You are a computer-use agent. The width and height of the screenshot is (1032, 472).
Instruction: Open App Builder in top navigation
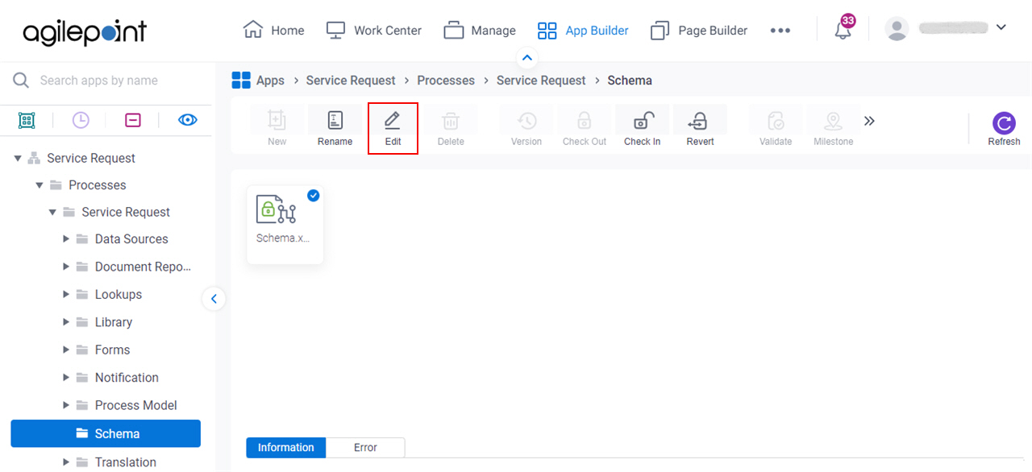click(583, 31)
